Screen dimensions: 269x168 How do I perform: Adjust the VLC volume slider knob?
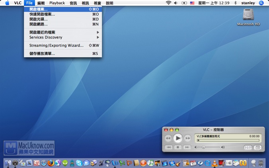click(x=203, y=147)
